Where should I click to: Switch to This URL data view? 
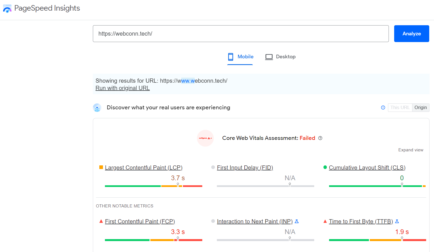(x=400, y=108)
